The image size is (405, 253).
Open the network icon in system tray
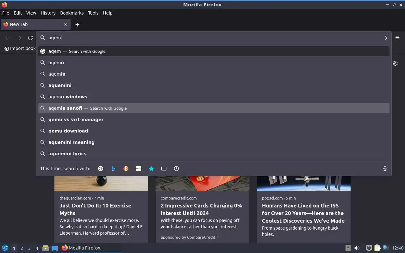[x=369, y=248]
